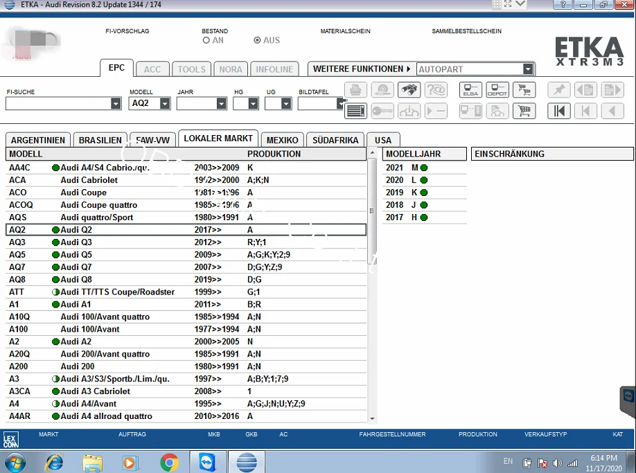Image resolution: width=636 pixels, height=473 pixels.
Task: Open the MODELL dropdown showing AQ2
Action: (x=165, y=103)
